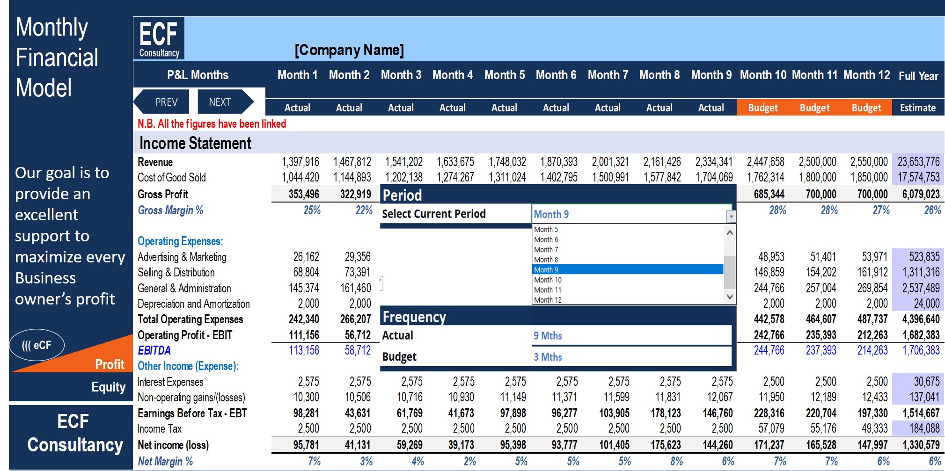This screenshot has width=945, height=471.
Task: Click the Operating Expenses: heading
Action: tap(180, 241)
